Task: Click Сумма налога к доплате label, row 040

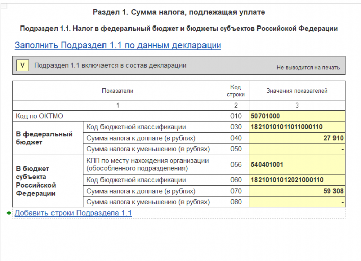Action: pyautogui.click(x=141, y=138)
